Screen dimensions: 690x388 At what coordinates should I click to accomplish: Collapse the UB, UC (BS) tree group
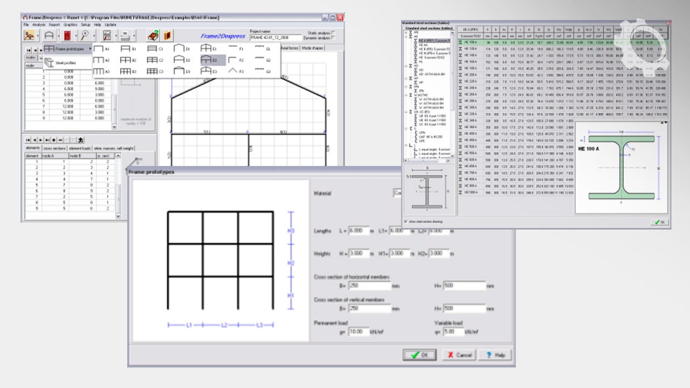click(x=406, y=112)
